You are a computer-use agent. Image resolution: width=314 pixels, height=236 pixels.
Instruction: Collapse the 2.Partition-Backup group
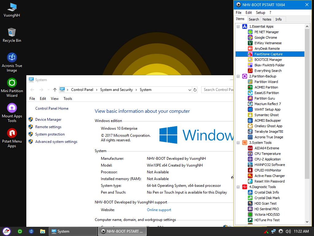(x=238, y=76)
